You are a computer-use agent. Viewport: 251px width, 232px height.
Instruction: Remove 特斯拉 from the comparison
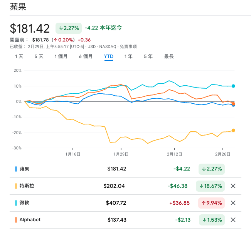point(233,186)
